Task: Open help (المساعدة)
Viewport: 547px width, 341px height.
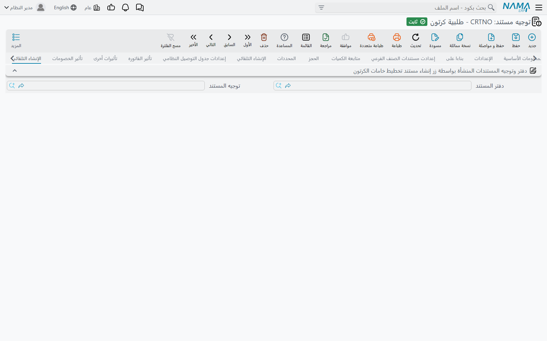Action: pyautogui.click(x=284, y=40)
